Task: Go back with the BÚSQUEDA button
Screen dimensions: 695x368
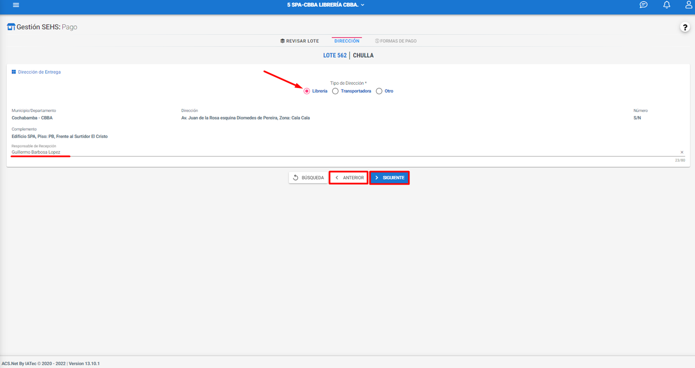Action: 308,178
